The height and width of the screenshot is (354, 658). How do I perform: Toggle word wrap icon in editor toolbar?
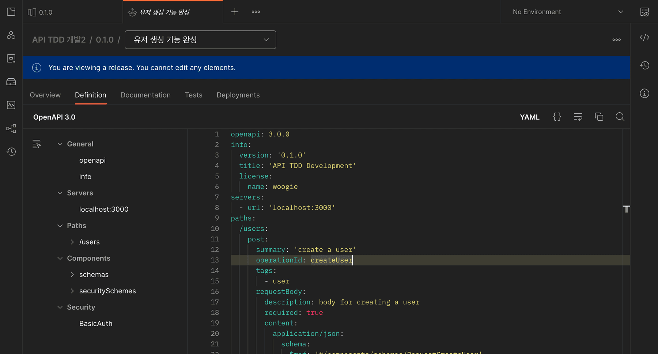click(x=578, y=117)
